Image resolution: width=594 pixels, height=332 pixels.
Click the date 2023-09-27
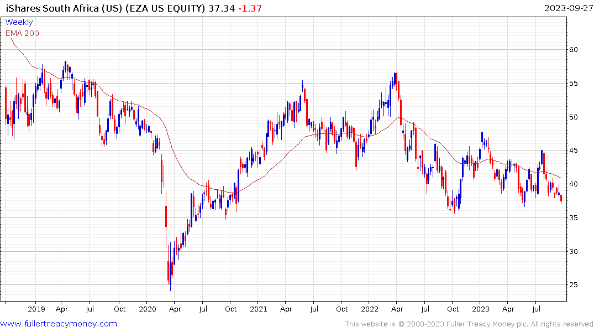(x=568, y=8)
